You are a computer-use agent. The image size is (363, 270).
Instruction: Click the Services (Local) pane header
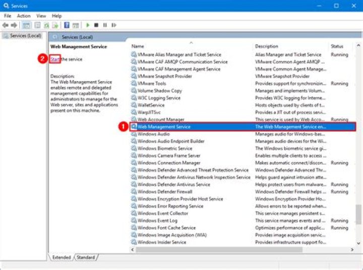[x=77, y=37]
